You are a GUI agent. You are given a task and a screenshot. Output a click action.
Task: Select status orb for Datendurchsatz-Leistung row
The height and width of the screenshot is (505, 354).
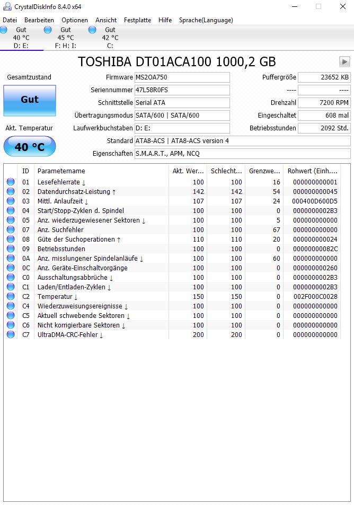[11, 192]
